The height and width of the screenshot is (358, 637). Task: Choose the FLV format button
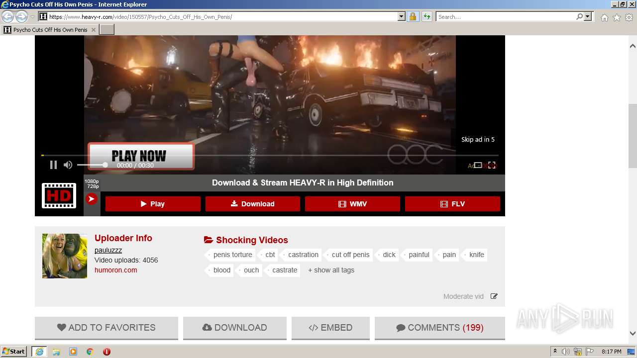452,204
